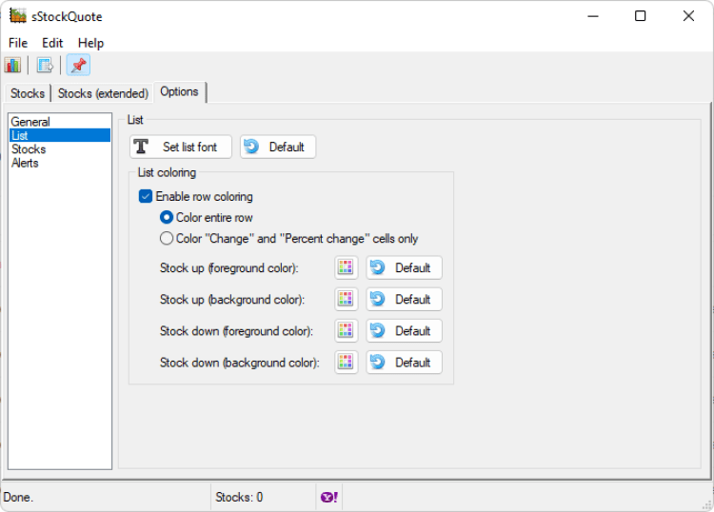Pick Stock down background color swatch
714x512 pixels.
[346, 362]
